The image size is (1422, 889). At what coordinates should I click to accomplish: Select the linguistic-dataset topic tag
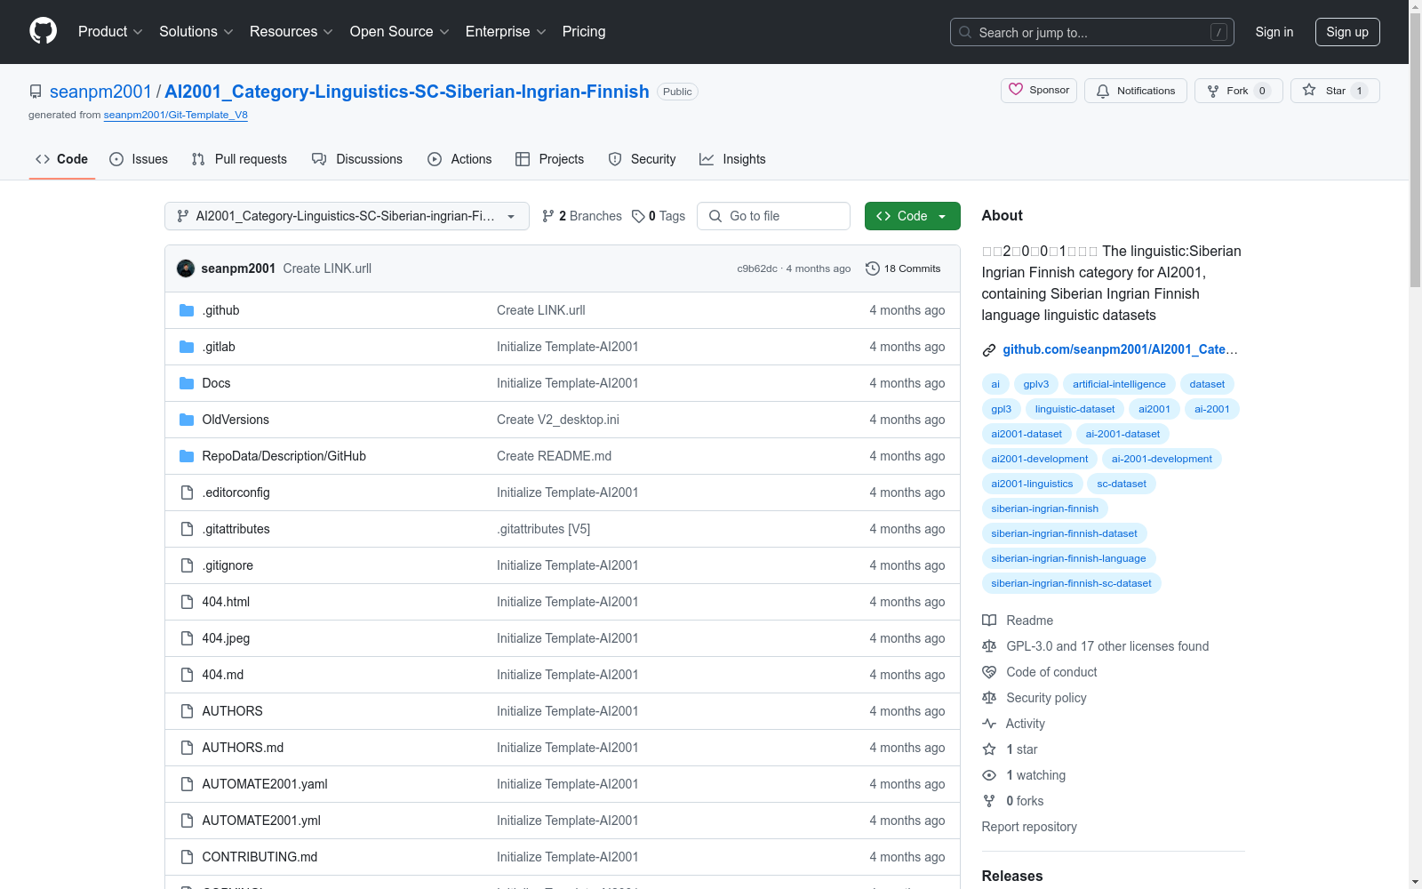1074,409
